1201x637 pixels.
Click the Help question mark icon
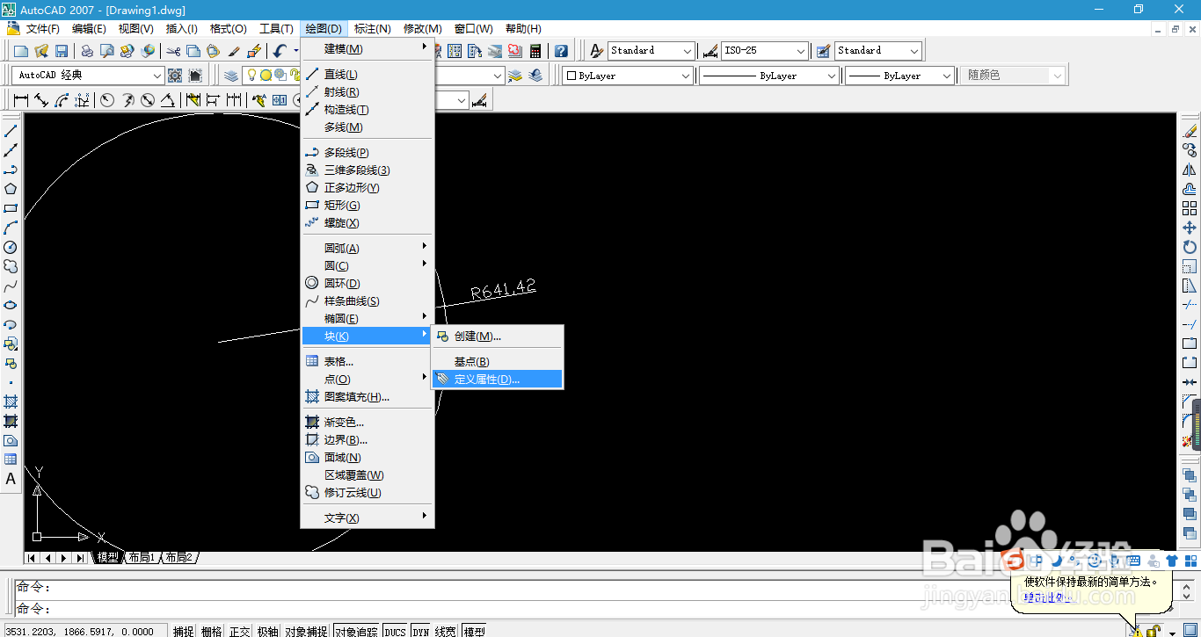[561, 51]
